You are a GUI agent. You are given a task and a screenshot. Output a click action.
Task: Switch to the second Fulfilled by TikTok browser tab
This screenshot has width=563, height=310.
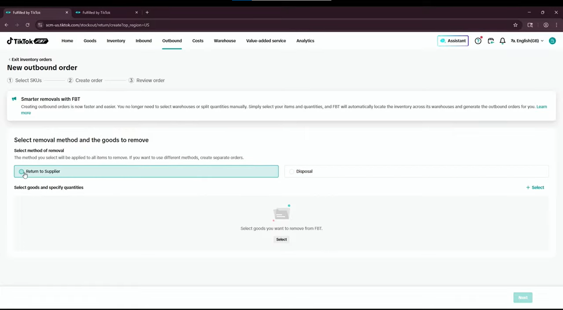pyautogui.click(x=106, y=12)
